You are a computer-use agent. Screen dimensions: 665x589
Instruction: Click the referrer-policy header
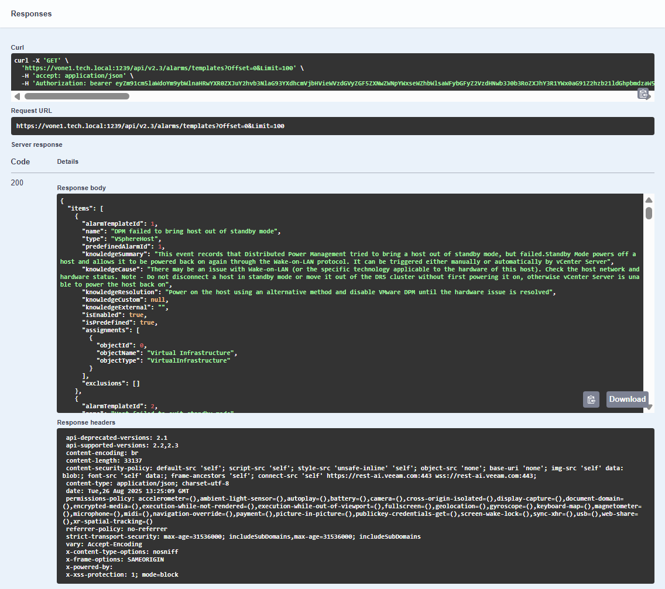point(116,529)
